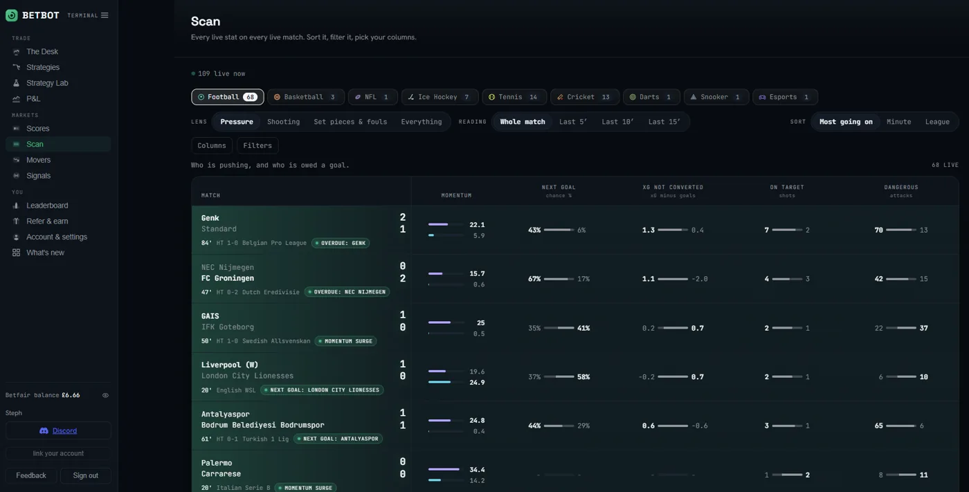Click the Momentum column header
Image resolution: width=969 pixels, height=492 pixels.
[456, 195]
